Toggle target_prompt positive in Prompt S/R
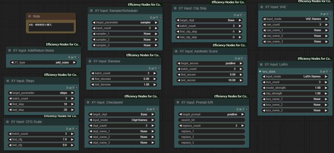The image size is (334, 153). 212,114
